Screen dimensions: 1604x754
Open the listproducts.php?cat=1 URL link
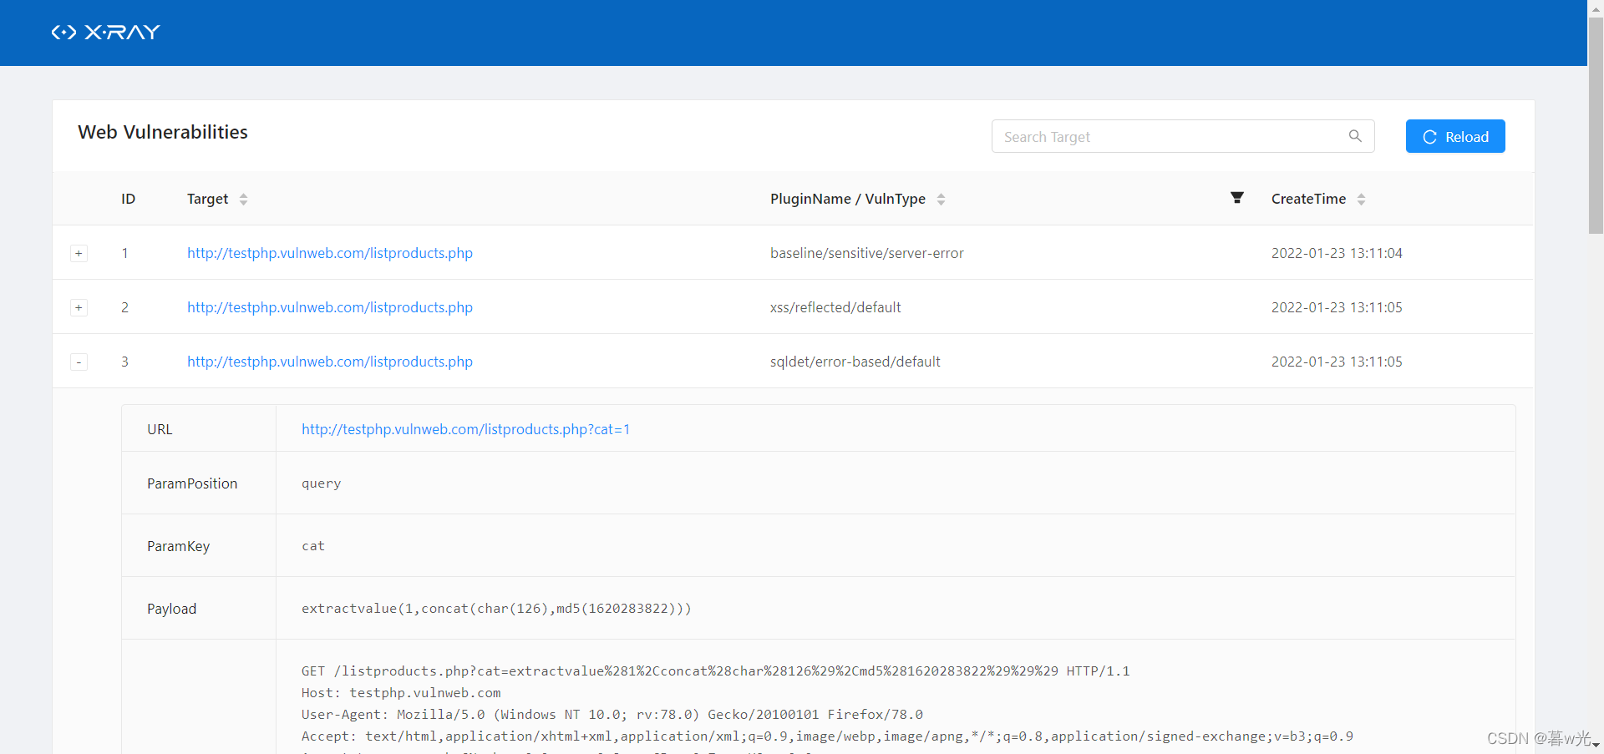tap(465, 429)
